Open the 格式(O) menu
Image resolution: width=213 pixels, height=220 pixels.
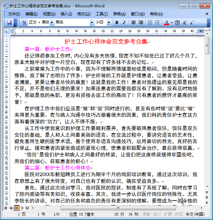pyautogui.click(x=84, y=14)
